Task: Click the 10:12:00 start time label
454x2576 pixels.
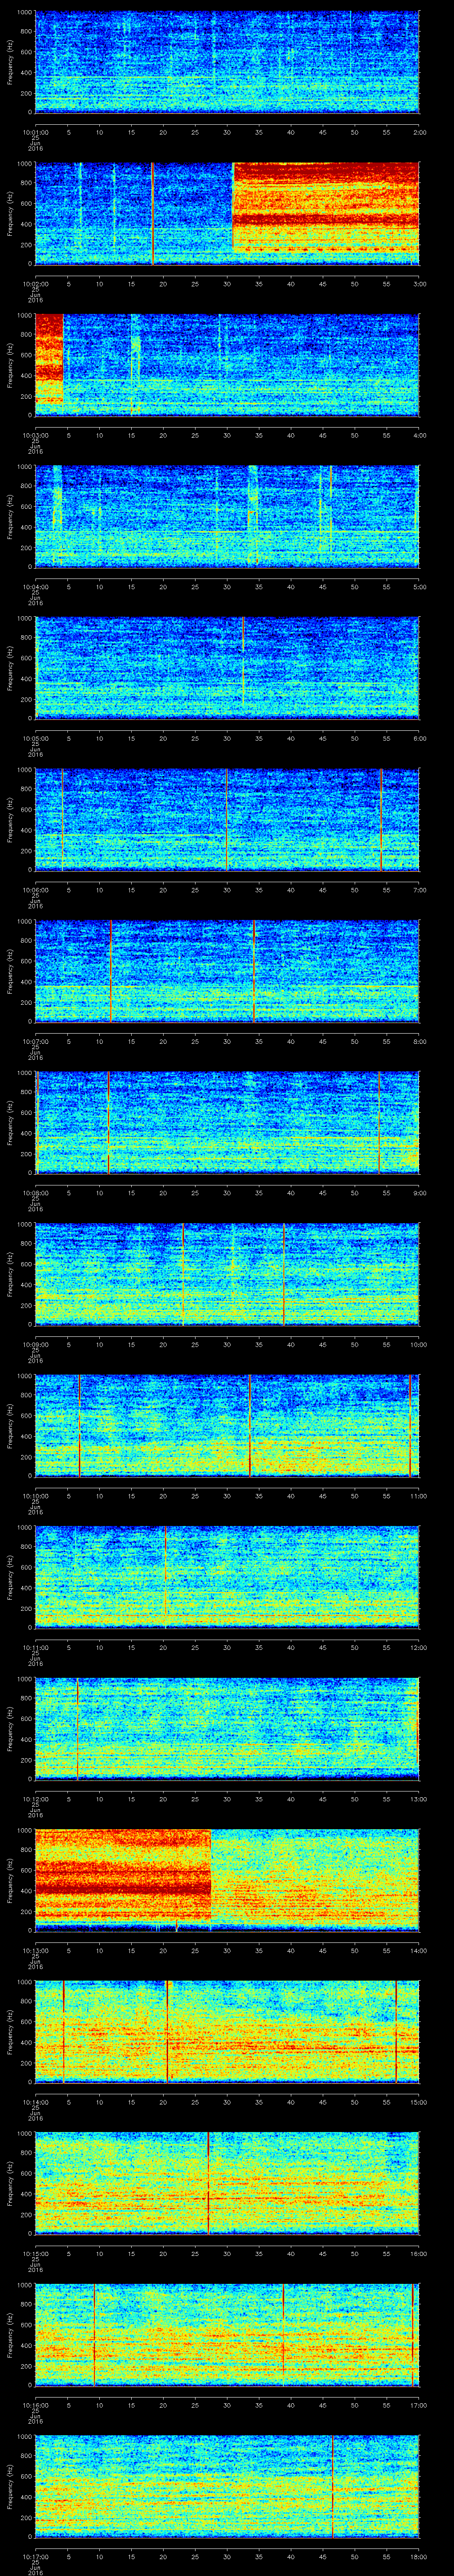Action: [x=35, y=1799]
